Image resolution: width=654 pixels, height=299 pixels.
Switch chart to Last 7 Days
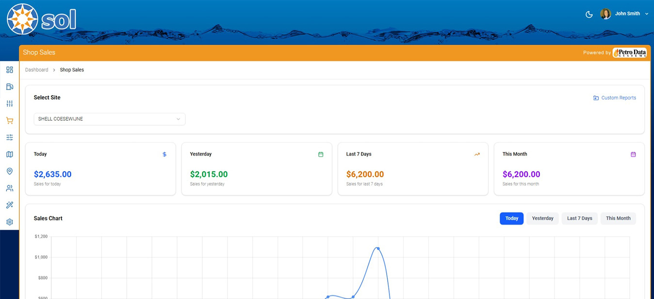(x=580, y=218)
